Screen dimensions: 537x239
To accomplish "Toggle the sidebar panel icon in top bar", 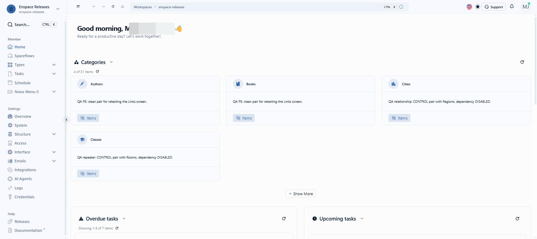I will tap(78, 7).
